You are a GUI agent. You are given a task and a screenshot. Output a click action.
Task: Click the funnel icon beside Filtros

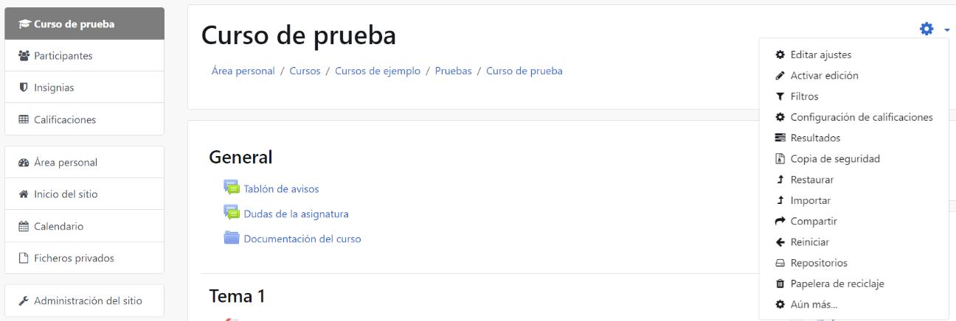click(x=780, y=96)
